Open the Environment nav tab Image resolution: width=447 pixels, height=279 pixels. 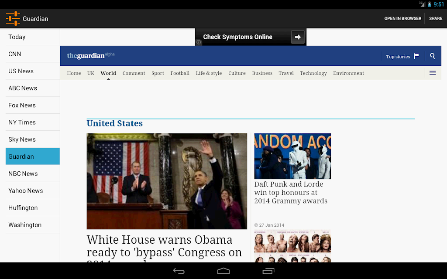pos(348,73)
